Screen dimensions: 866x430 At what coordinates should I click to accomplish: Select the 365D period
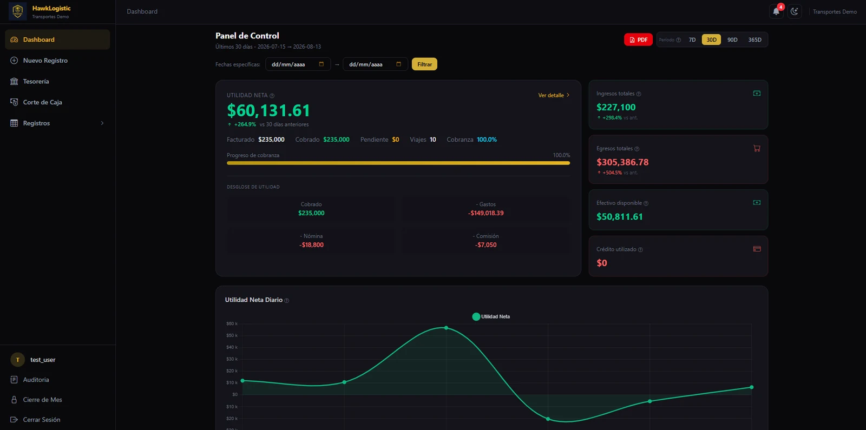pos(755,39)
